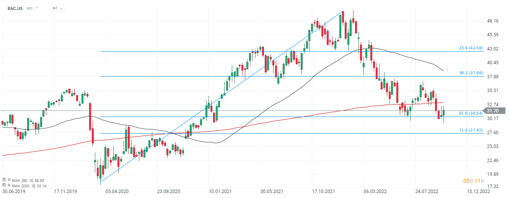Open the W1 timeframe dropdown
Viewport: 510px width, 198px height.
pos(57,8)
